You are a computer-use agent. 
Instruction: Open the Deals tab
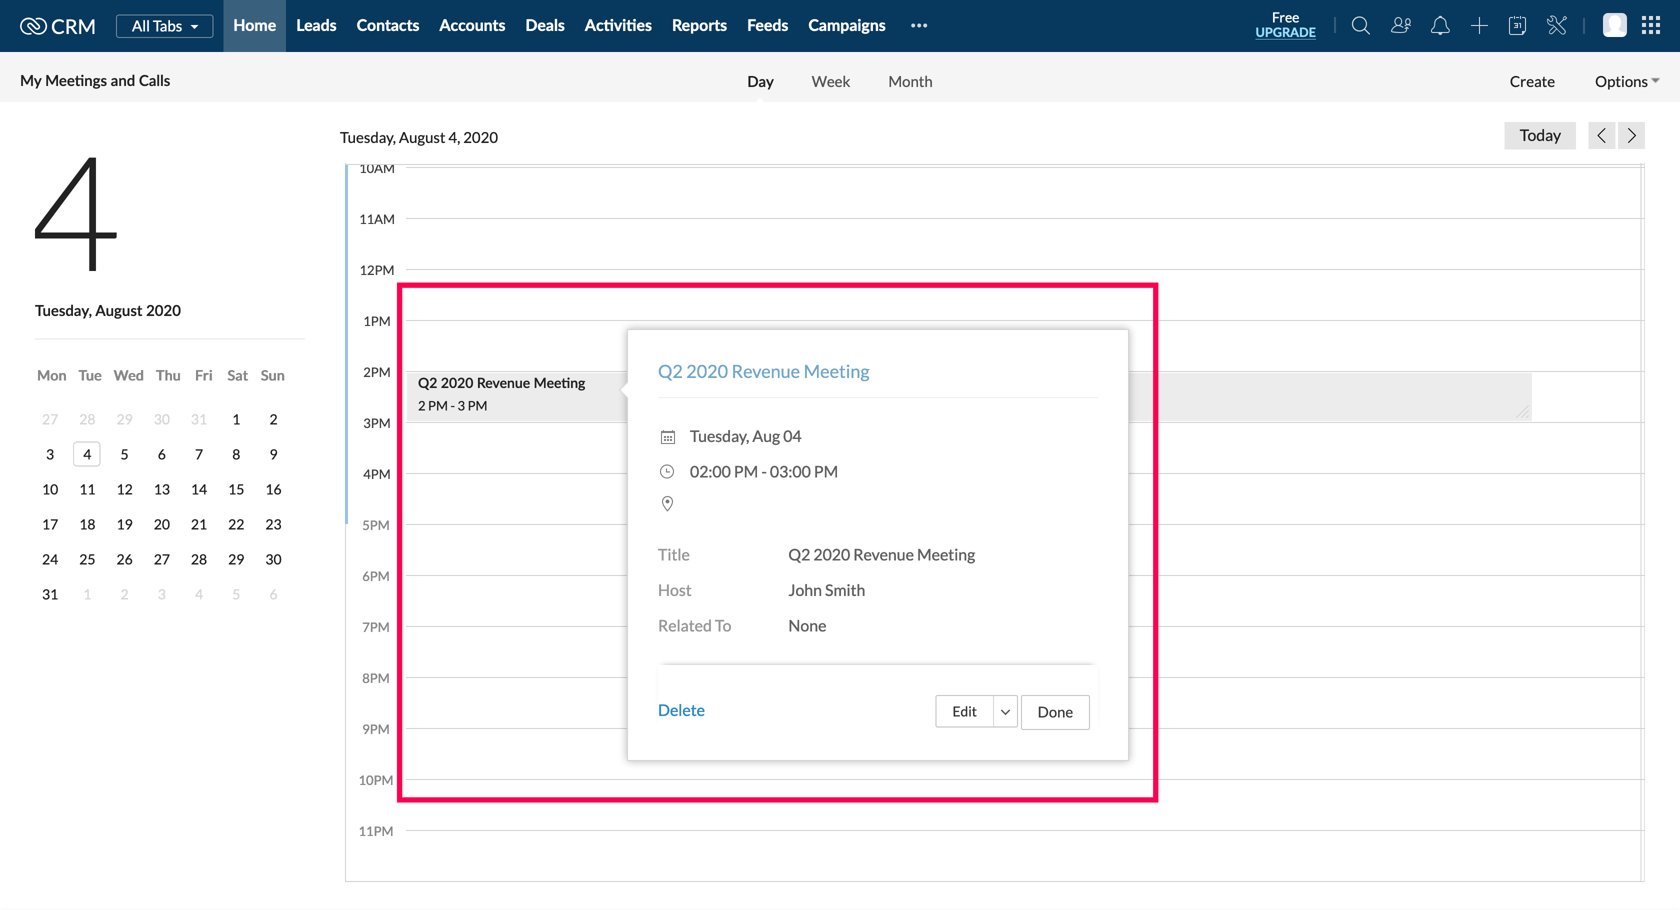(544, 26)
